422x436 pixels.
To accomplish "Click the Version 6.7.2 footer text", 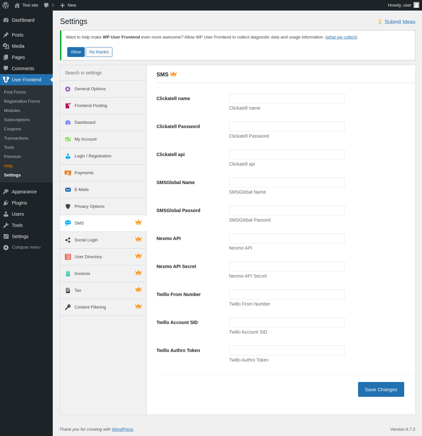I will click(x=403, y=429).
